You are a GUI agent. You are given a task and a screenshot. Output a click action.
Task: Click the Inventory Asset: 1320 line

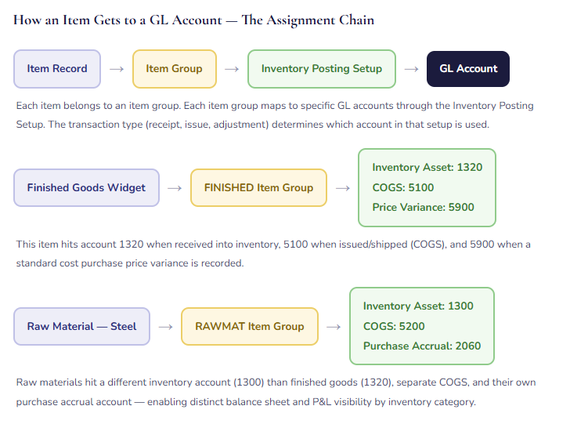pos(427,168)
